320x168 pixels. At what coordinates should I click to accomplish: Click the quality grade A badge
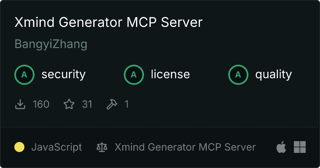(238, 74)
